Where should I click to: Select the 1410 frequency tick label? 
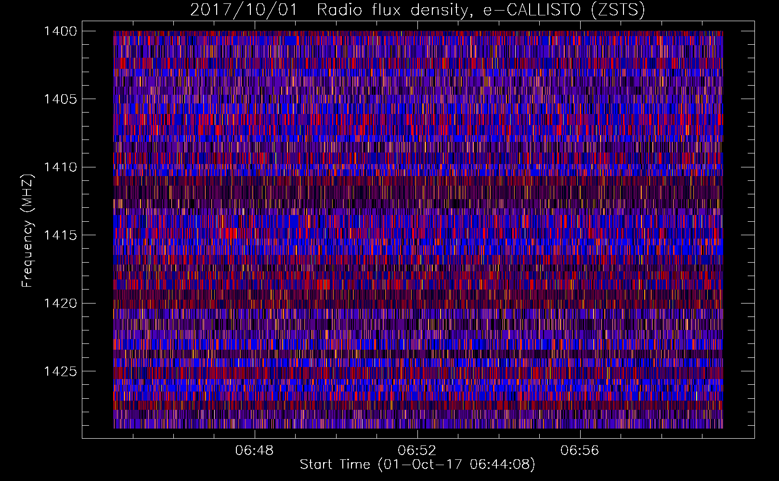[x=60, y=167]
